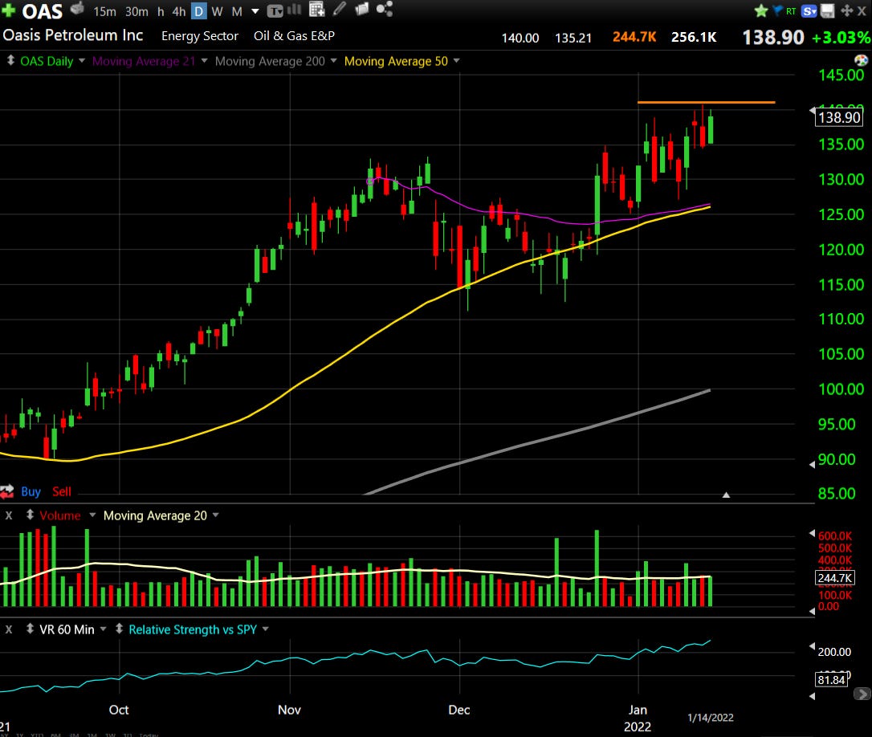Click the bar-chart type icon in toolbar

[294, 10]
